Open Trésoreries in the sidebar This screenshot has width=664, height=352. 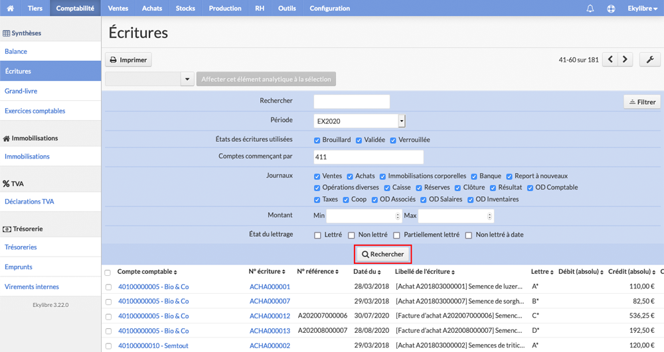click(x=50, y=247)
